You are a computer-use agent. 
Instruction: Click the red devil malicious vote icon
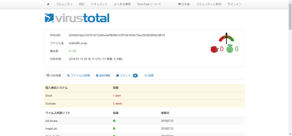click(214, 49)
